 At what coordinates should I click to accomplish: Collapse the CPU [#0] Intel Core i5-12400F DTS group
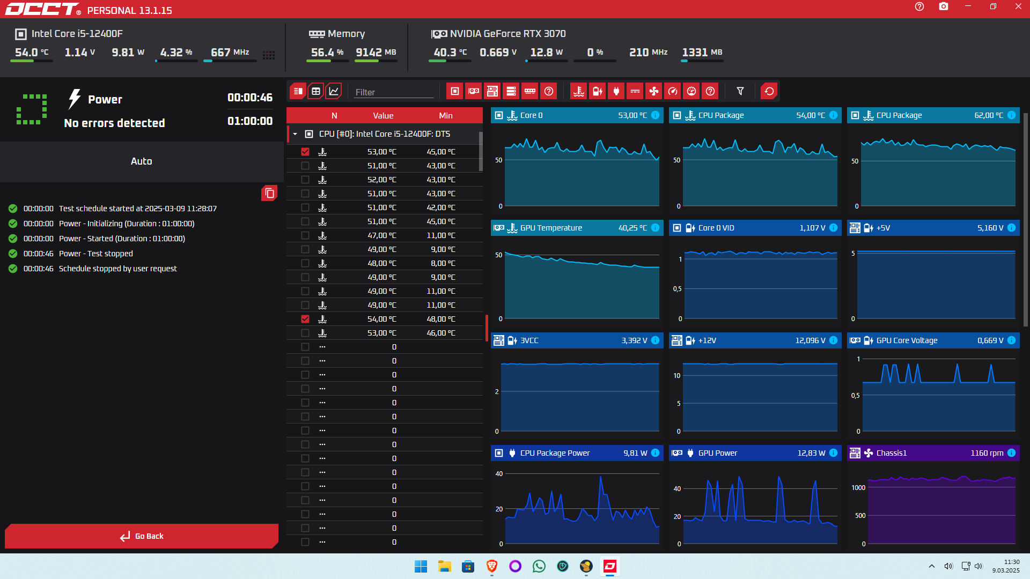[295, 134]
